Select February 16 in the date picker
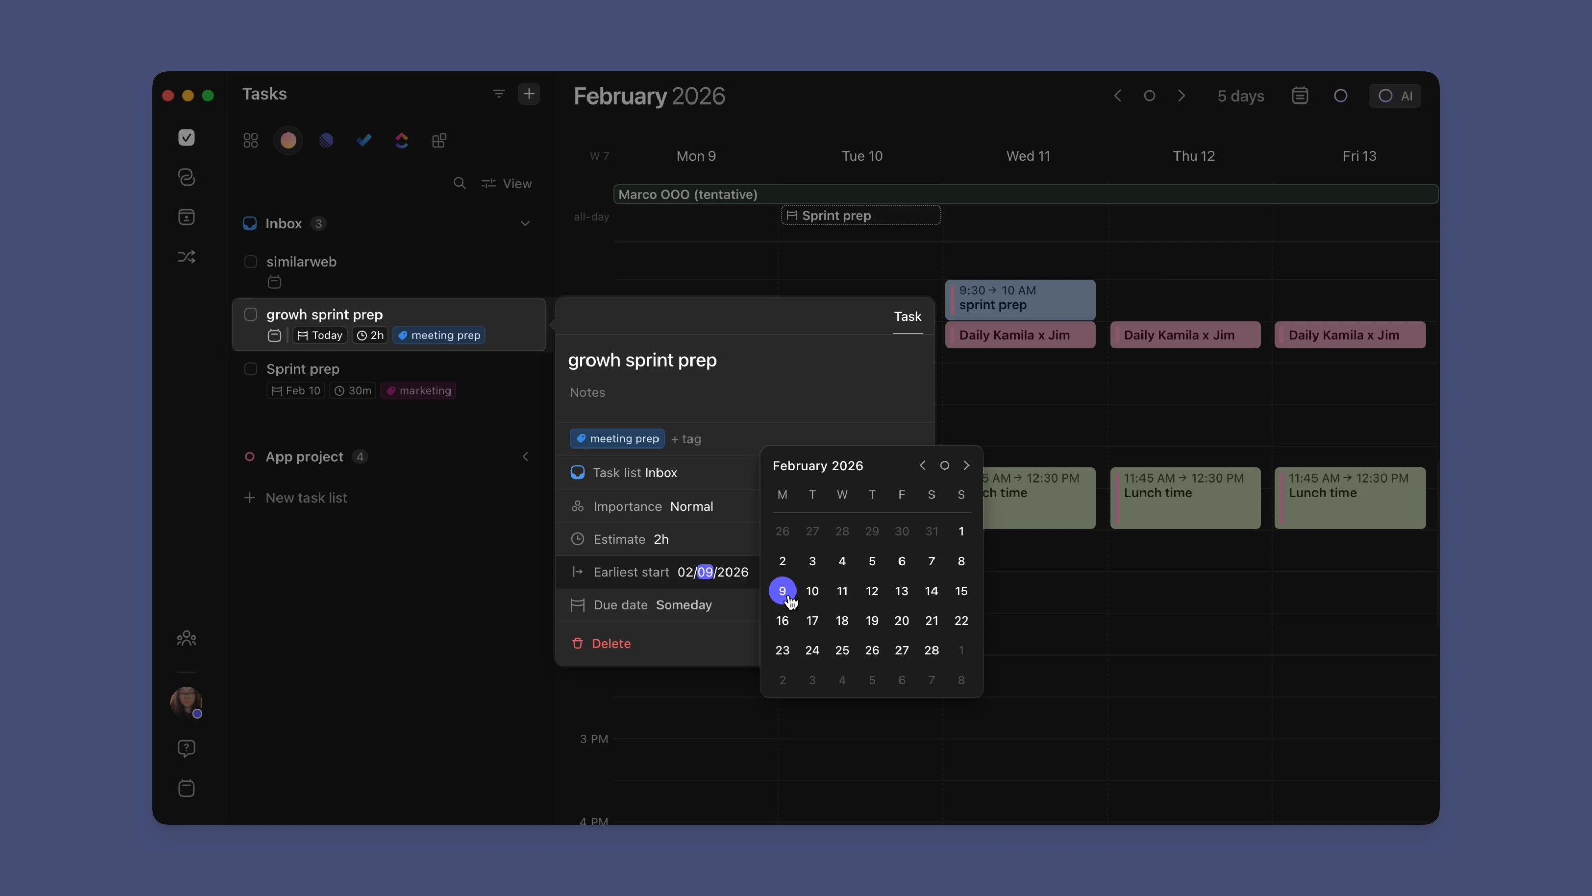Screen dimensions: 1592x896 tap(782, 621)
